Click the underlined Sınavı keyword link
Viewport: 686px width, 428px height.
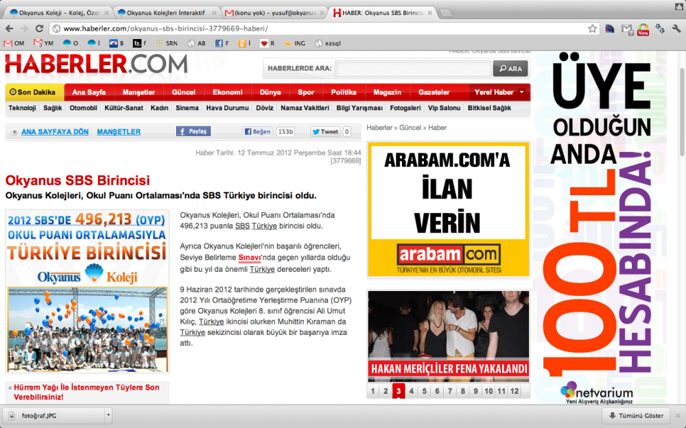(x=250, y=257)
